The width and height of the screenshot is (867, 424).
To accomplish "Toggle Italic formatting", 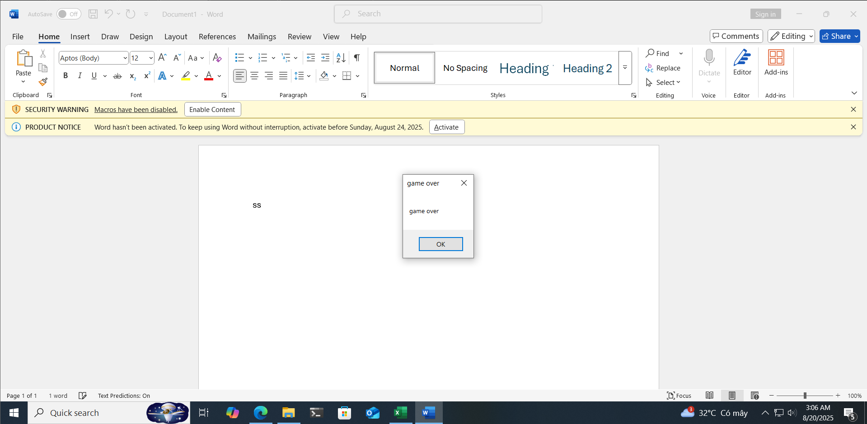I will pyautogui.click(x=80, y=76).
